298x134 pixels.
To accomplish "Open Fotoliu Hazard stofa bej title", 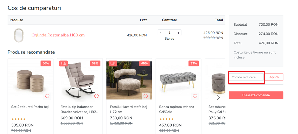I will (x=128, y=109).
